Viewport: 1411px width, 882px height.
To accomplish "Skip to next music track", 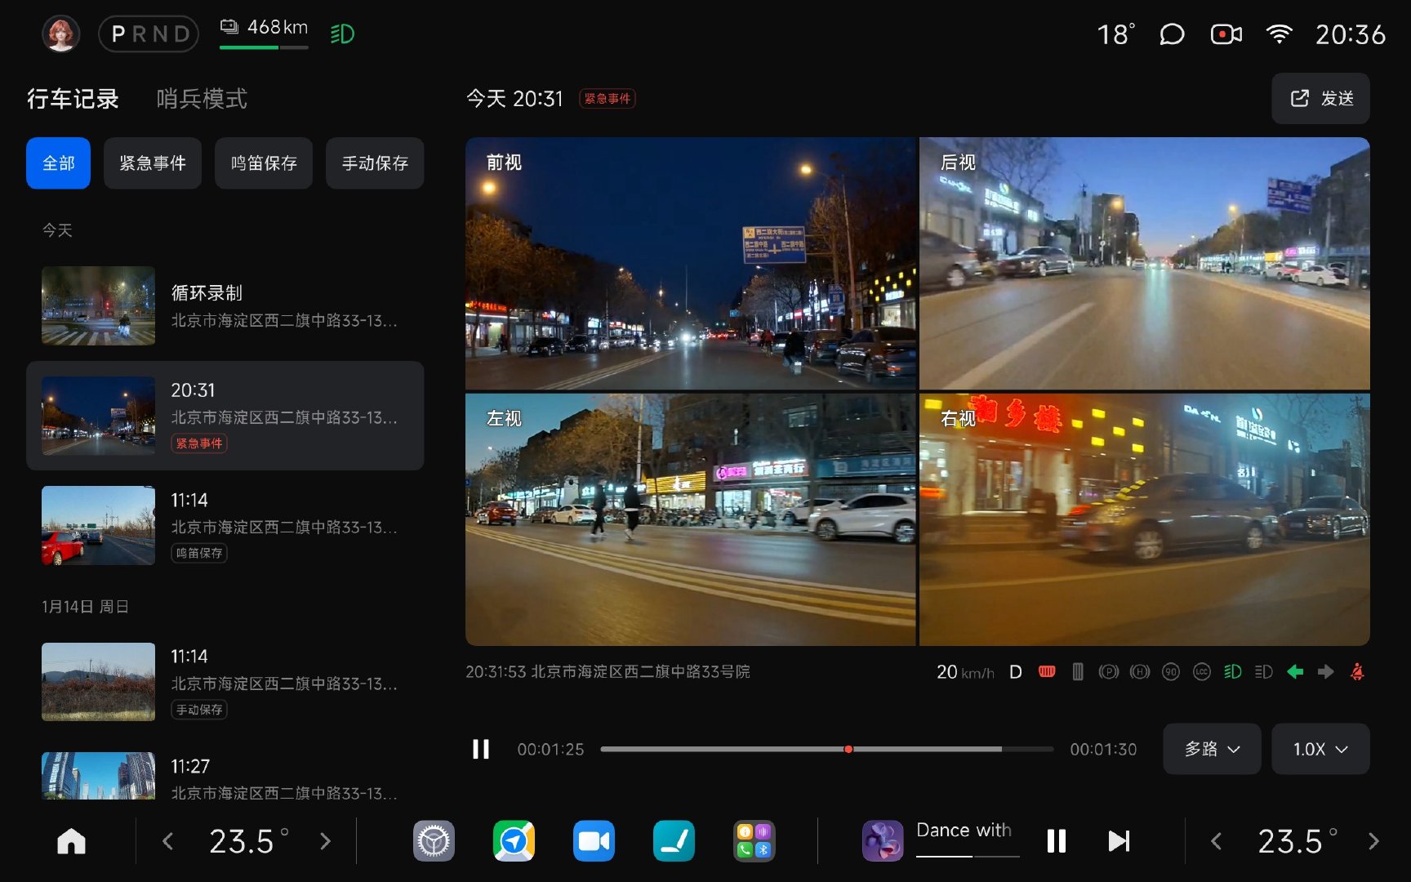I will (1119, 841).
